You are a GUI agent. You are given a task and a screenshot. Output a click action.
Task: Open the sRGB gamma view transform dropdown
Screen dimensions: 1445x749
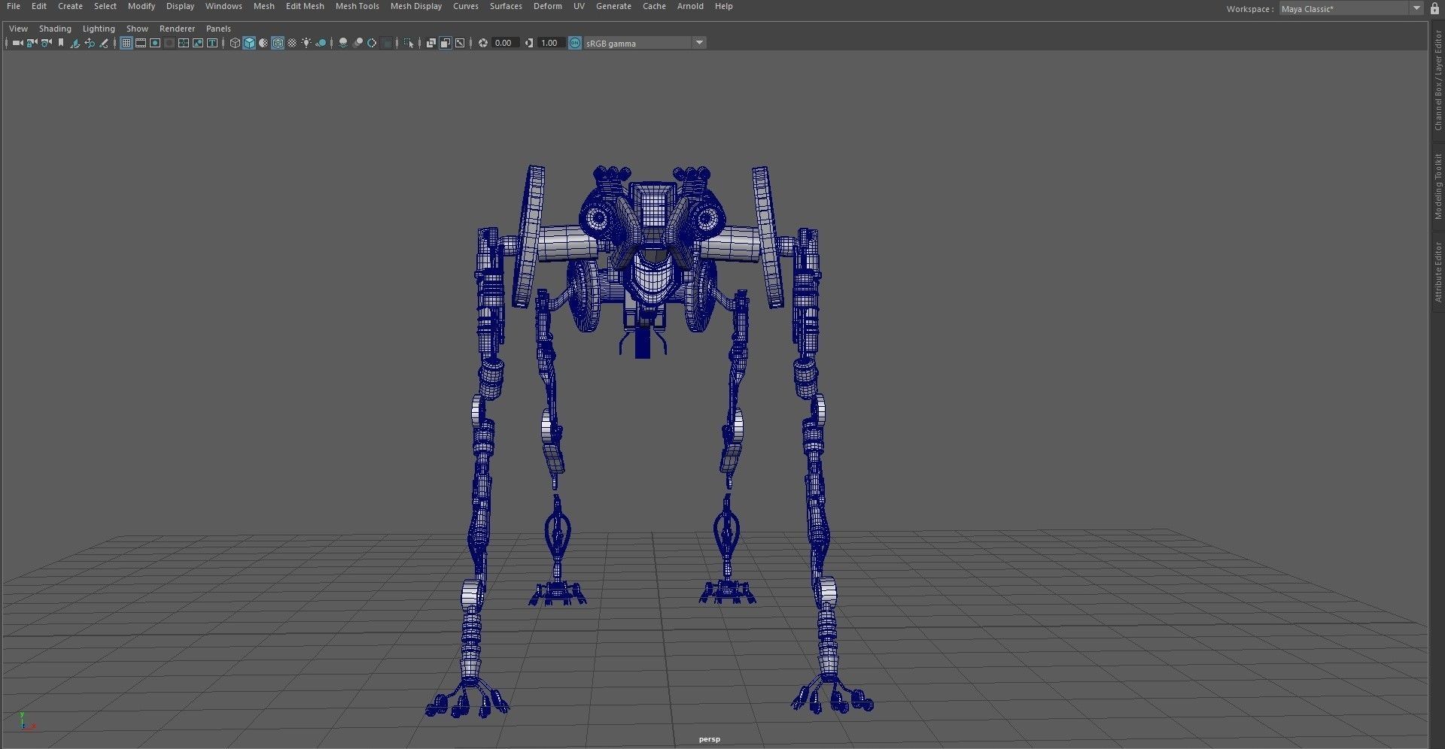pyautogui.click(x=645, y=43)
